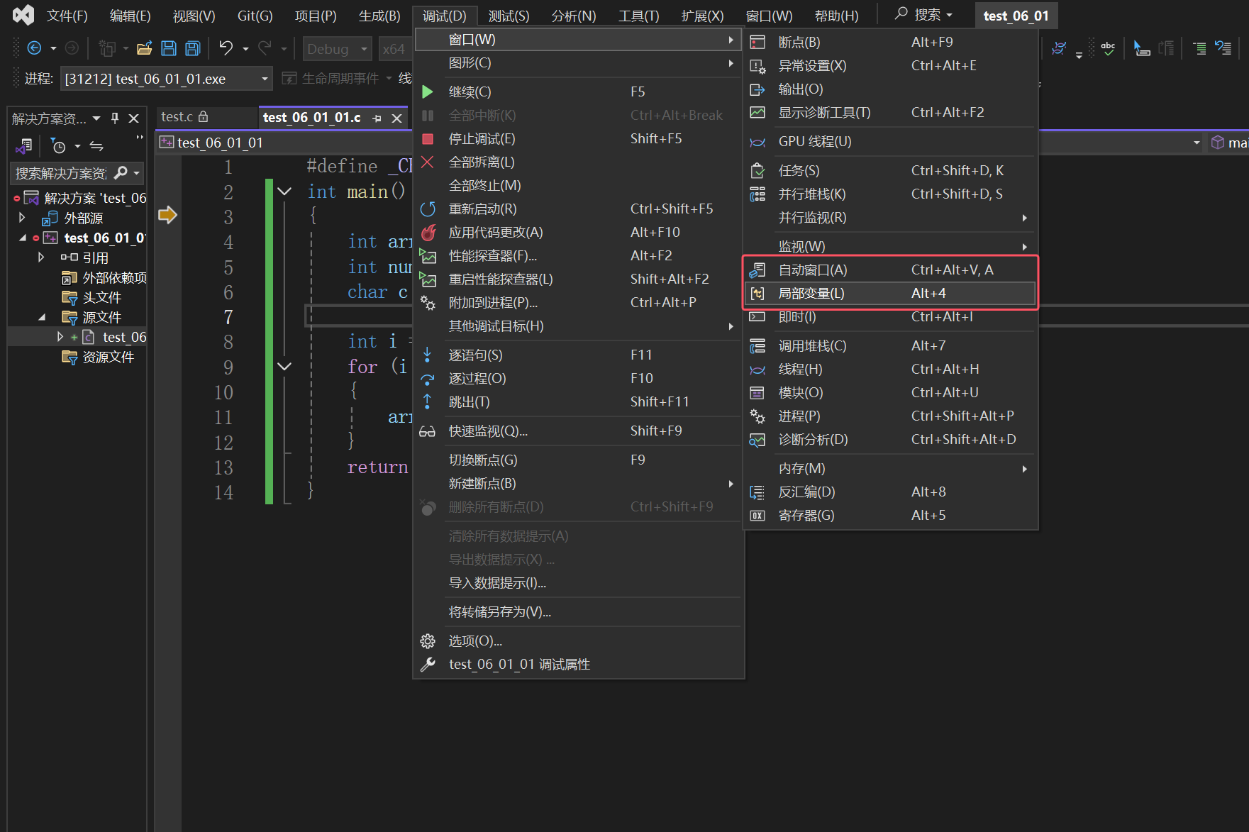
Task: Select the 资源文件 folder in Solution Explorer
Action: [x=98, y=357]
